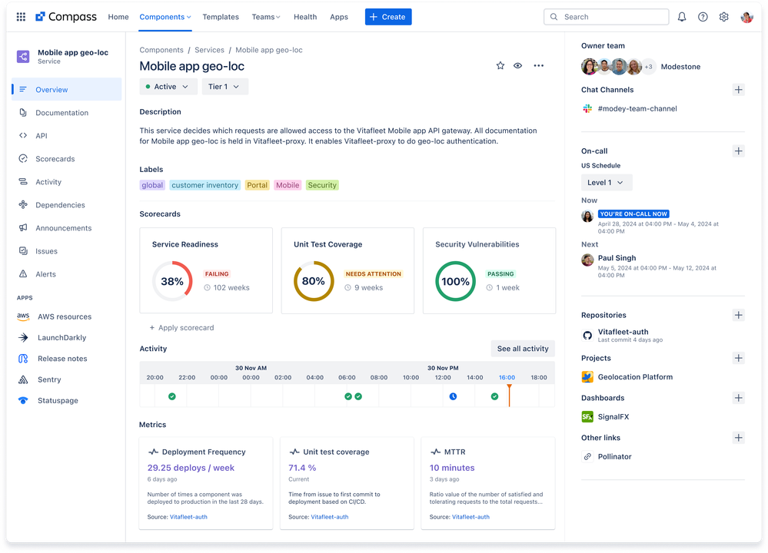Image resolution: width=768 pixels, height=553 pixels.
Task: Click the blue clock activity marker
Action: click(453, 396)
